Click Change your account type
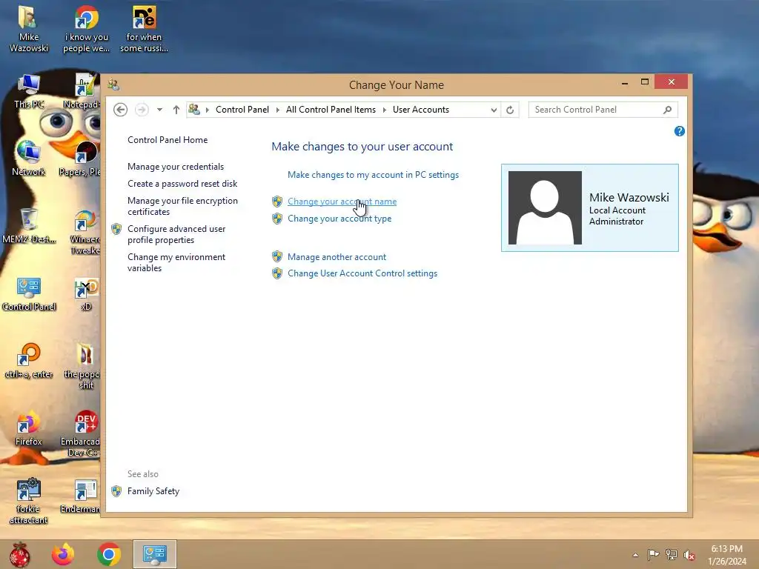The width and height of the screenshot is (759, 569). pyautogui.click(x=339, y=219)
